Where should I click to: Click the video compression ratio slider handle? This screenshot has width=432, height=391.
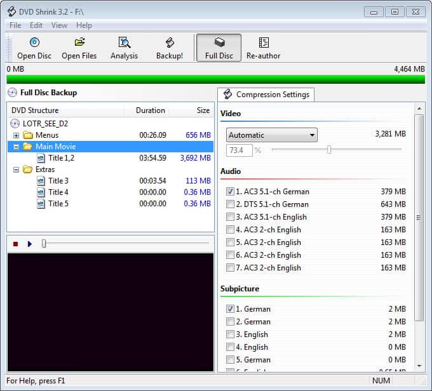[x=329, y=150]
